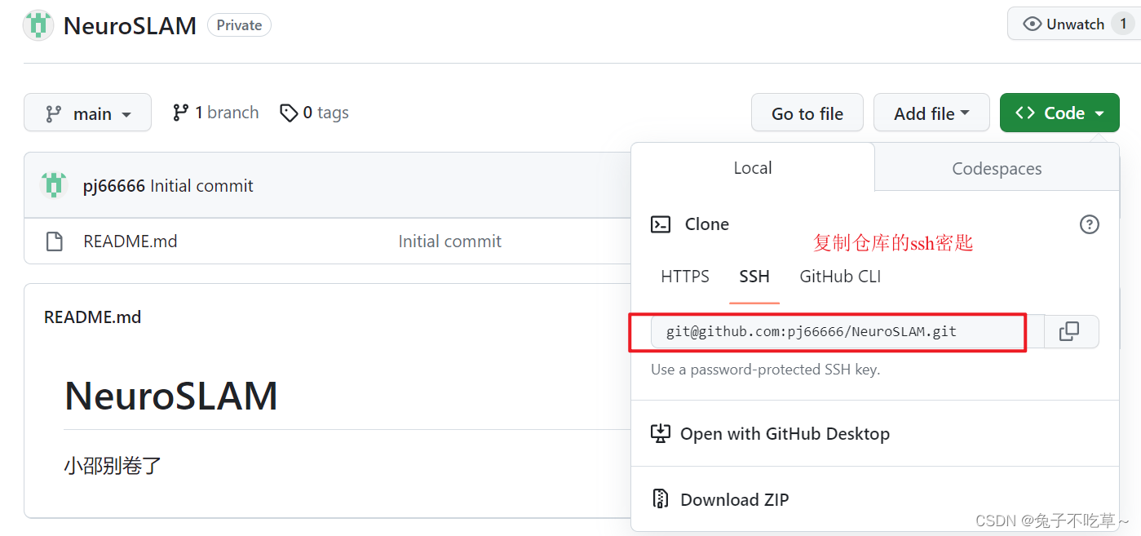
Task: Switch to the GitHub CLI tab
Action: pos(839,277)
